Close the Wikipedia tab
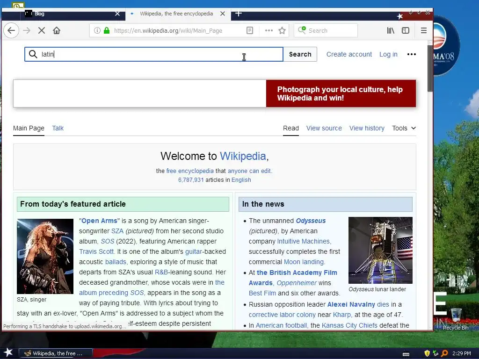This screenshot has height=359, width=479. tap(223, 14)
